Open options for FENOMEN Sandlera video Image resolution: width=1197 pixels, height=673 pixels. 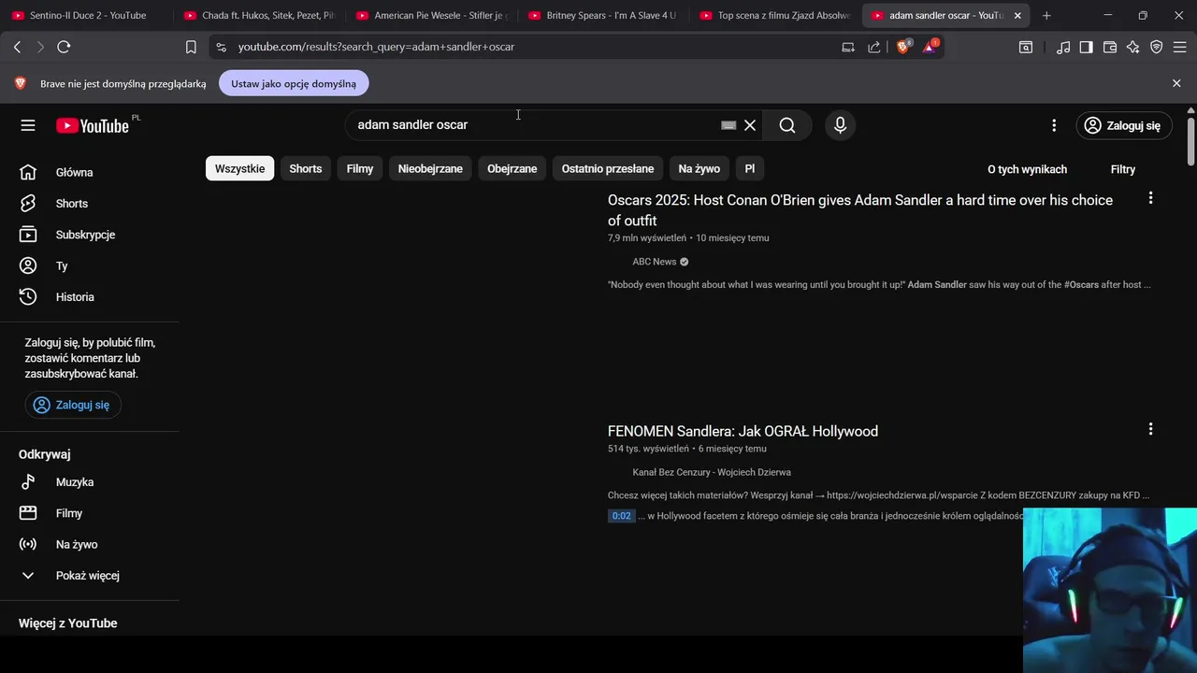coord(1150,429)
